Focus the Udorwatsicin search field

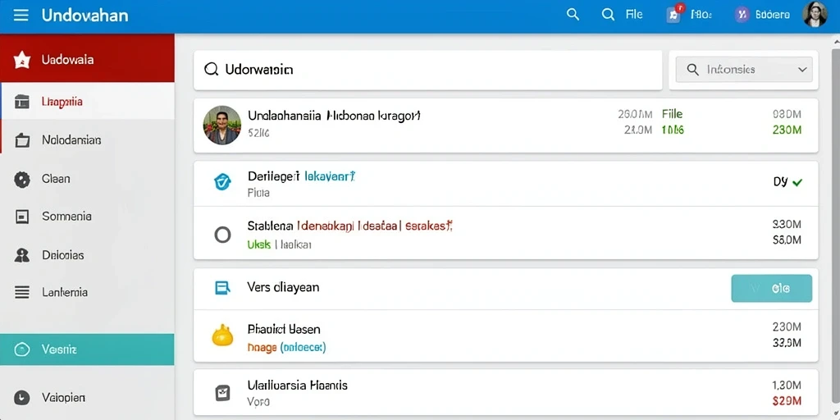[x=427, y=70]
